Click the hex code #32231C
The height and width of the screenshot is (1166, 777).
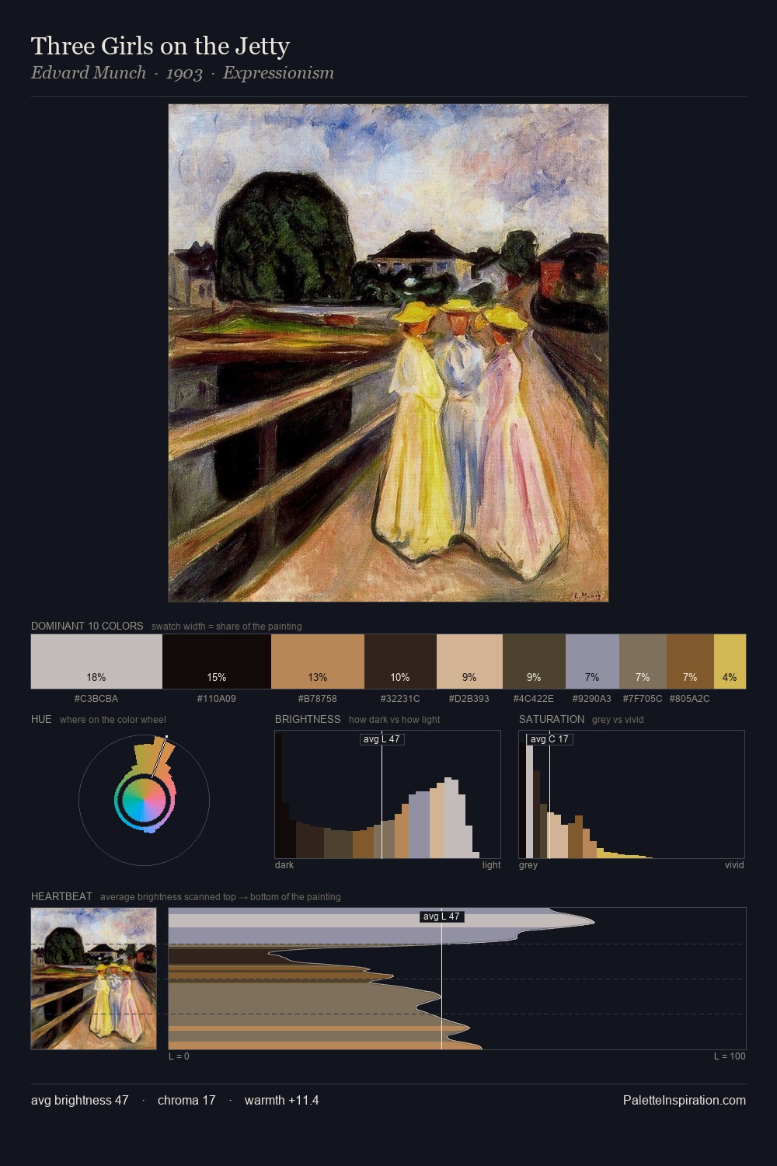[400, 698]
